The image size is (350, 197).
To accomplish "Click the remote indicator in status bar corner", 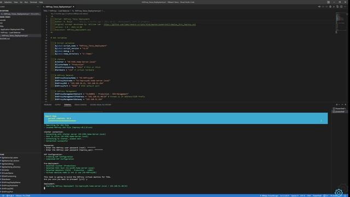I will [3, 196].
